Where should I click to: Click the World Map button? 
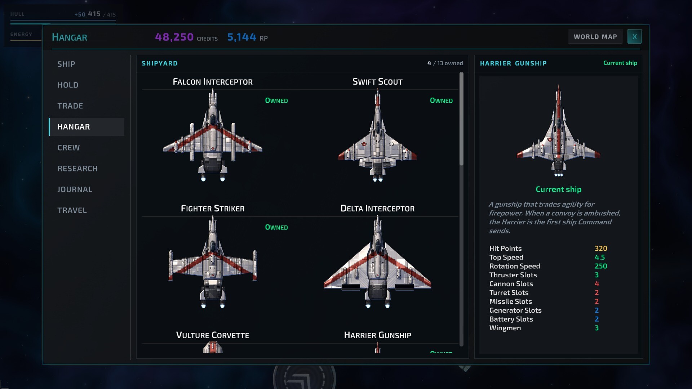[x=595, y=37]
